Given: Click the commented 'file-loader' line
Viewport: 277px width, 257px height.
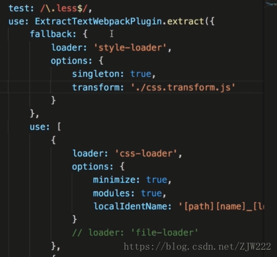Looking at the screenshot, I should coord(135,233).
